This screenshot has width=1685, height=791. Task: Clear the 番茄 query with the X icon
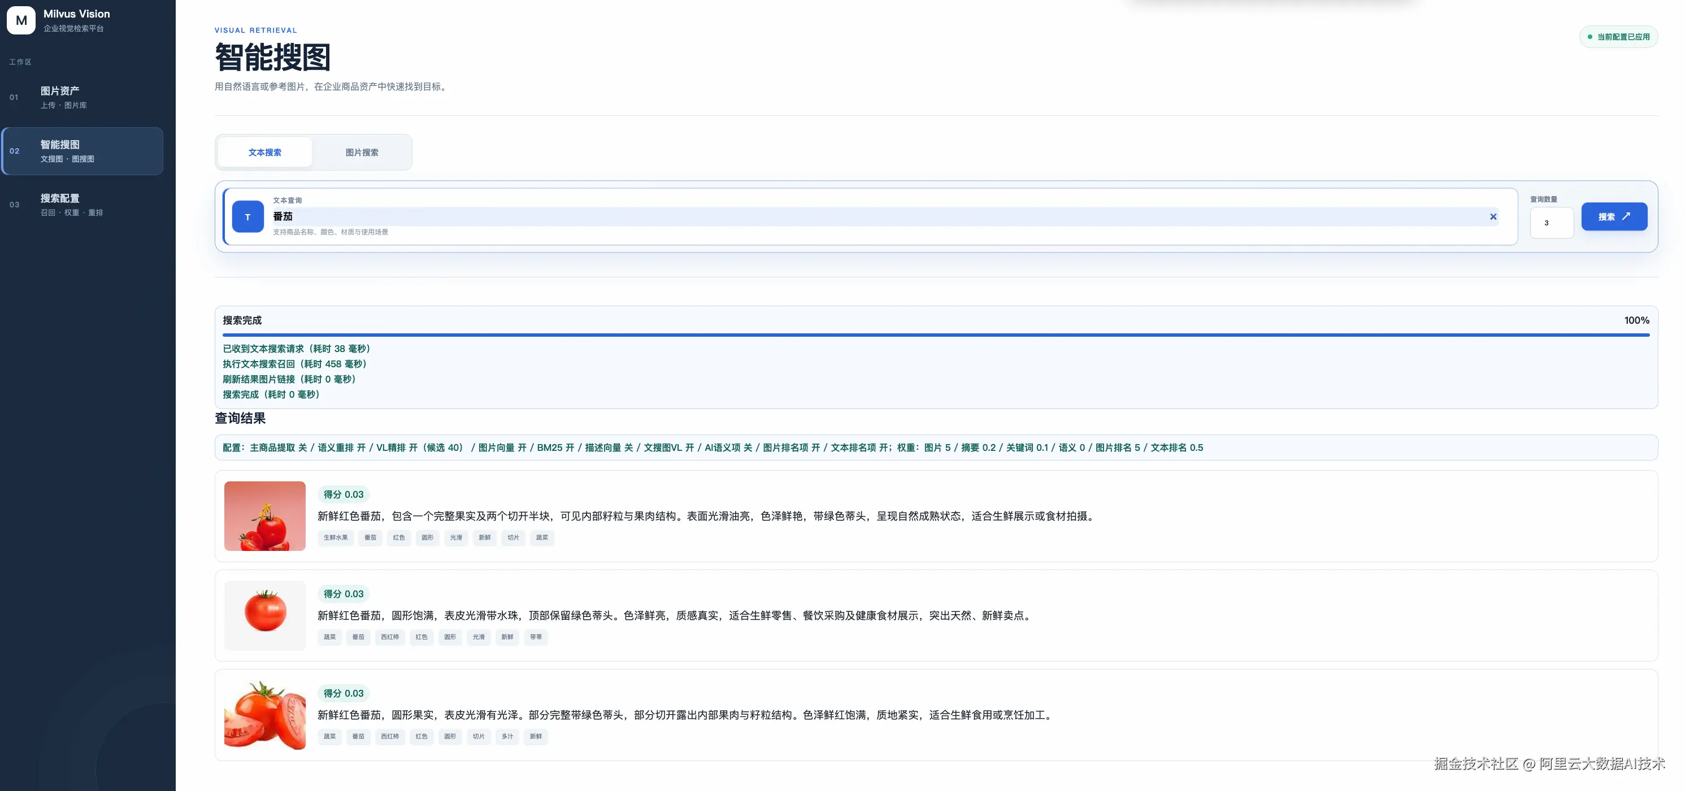[x=1493, y=216]
